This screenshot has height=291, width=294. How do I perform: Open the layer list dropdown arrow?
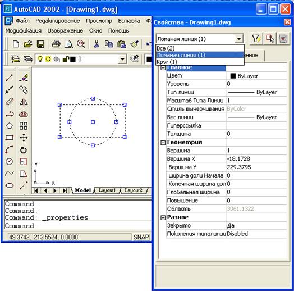coord(122,60)
